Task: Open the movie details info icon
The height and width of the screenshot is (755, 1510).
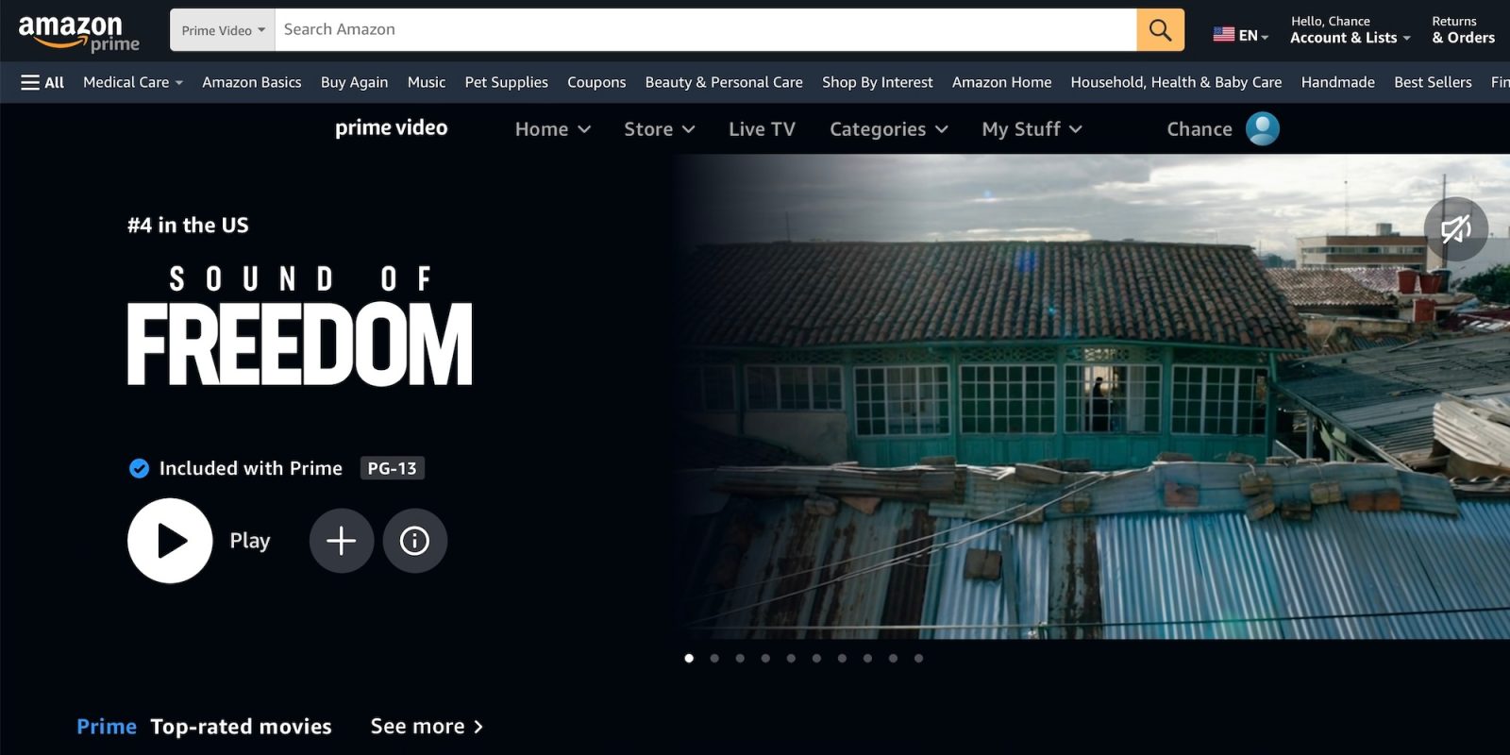Action: [x=414, y=541]
